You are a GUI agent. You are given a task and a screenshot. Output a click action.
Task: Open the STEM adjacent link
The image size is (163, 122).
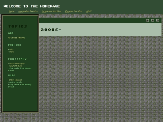point(15,80)
